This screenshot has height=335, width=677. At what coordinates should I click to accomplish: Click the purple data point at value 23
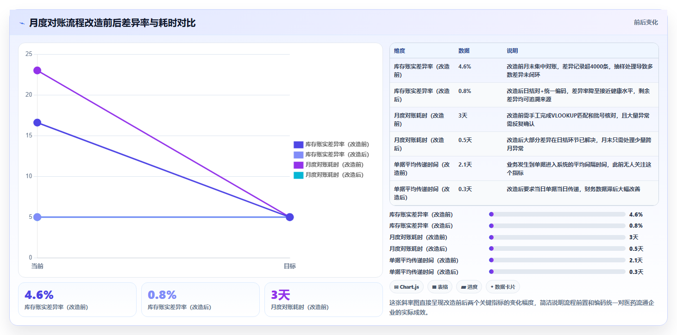[37, 70]
